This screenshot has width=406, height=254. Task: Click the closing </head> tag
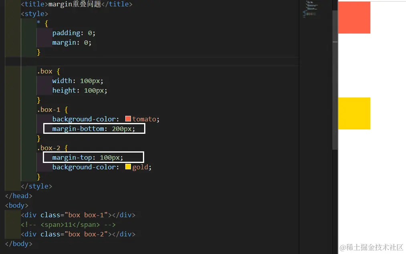[19, 196]
